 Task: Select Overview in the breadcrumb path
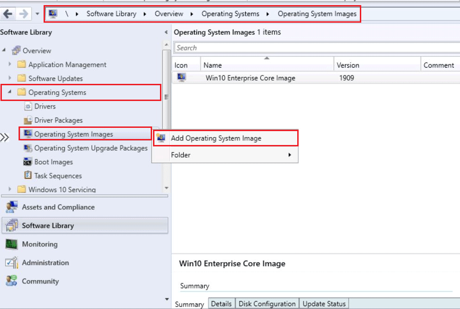[x=169, y=14]
